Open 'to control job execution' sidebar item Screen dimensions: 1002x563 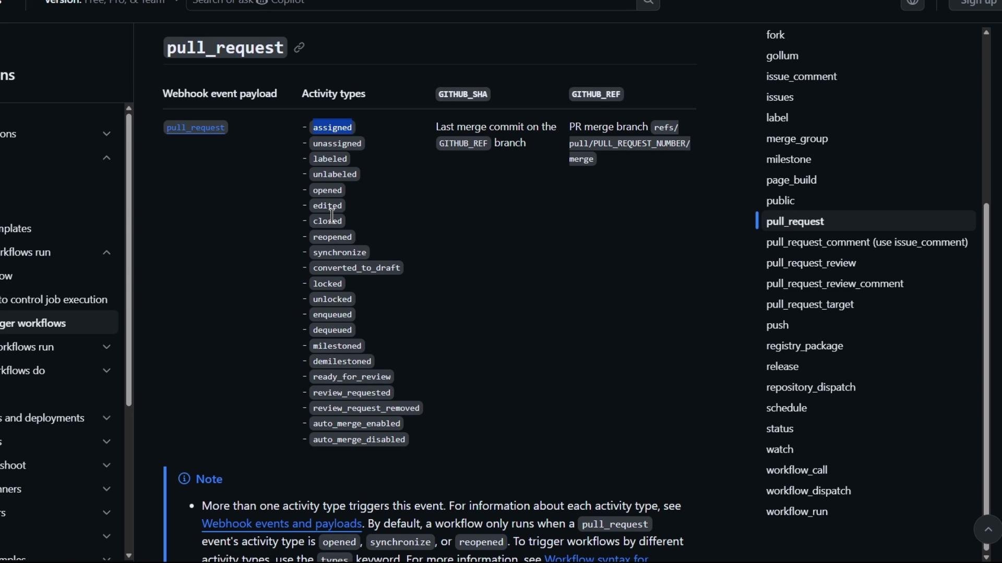[x=54, y=300]
